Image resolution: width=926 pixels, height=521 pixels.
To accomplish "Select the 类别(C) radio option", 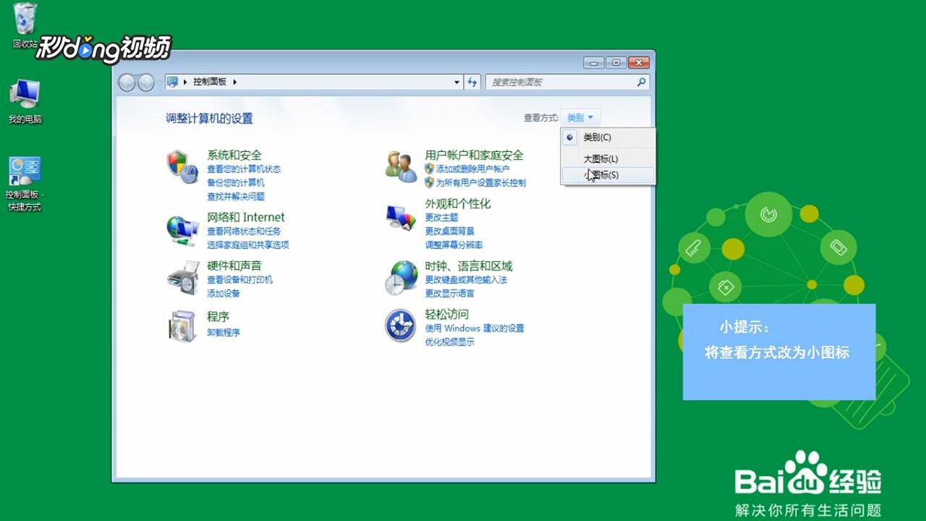I will 608,137.
